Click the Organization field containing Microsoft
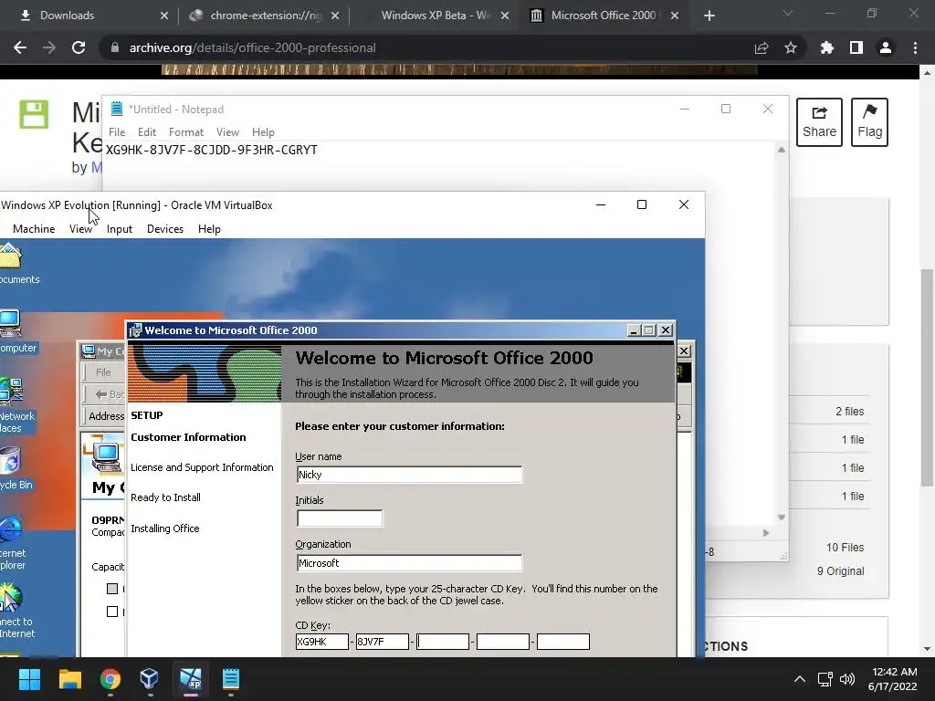Viewport: 935px width, 701px height. [x=409, y=562]
